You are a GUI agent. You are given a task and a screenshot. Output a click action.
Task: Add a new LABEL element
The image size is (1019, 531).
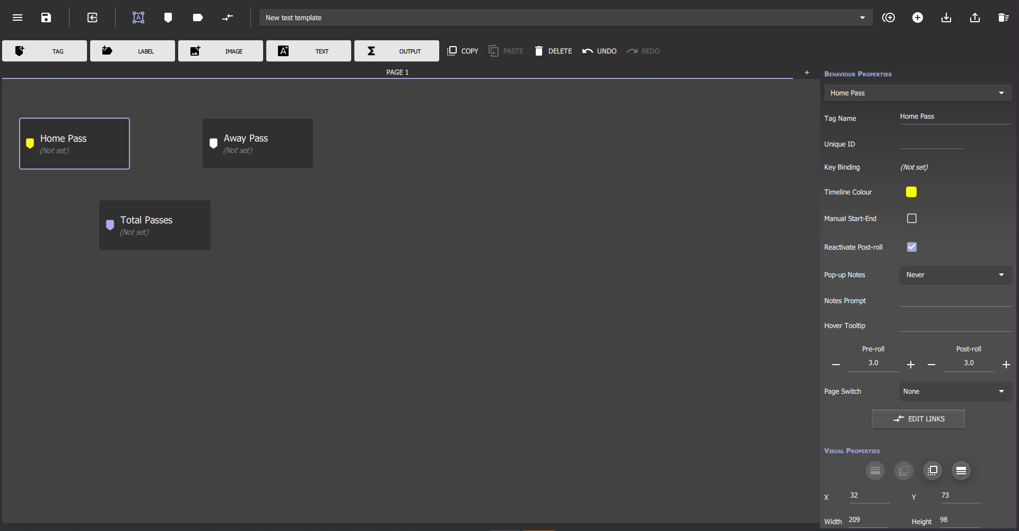[133, 51]
